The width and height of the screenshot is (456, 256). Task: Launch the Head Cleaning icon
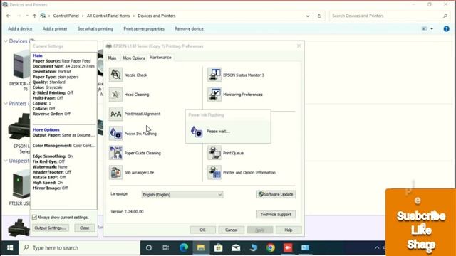coord(115,95)
